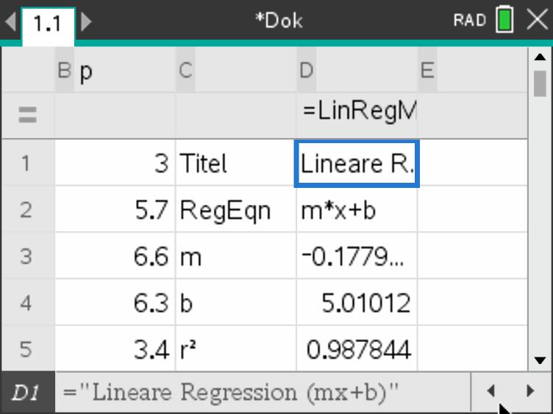Click the vertical scrollbar up arrow
The height and width of the screenshot is (414, 553).
coord(540,58)
